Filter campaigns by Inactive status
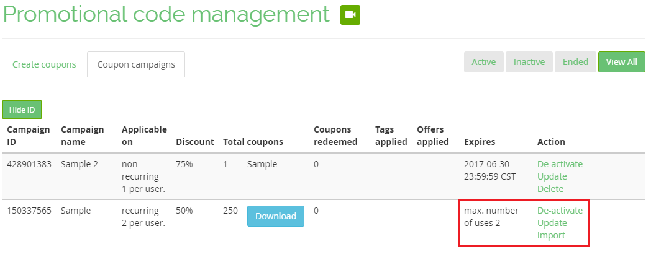 (x=529, y=62)
